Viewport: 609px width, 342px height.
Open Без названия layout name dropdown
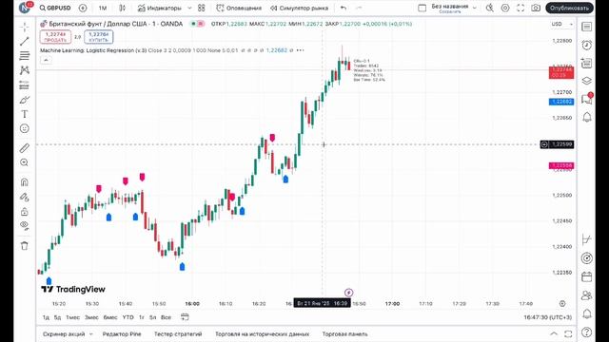click(453, 8)
